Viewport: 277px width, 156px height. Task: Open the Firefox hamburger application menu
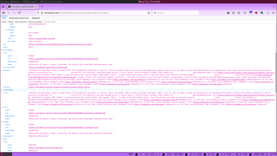[x=273, y=13]
